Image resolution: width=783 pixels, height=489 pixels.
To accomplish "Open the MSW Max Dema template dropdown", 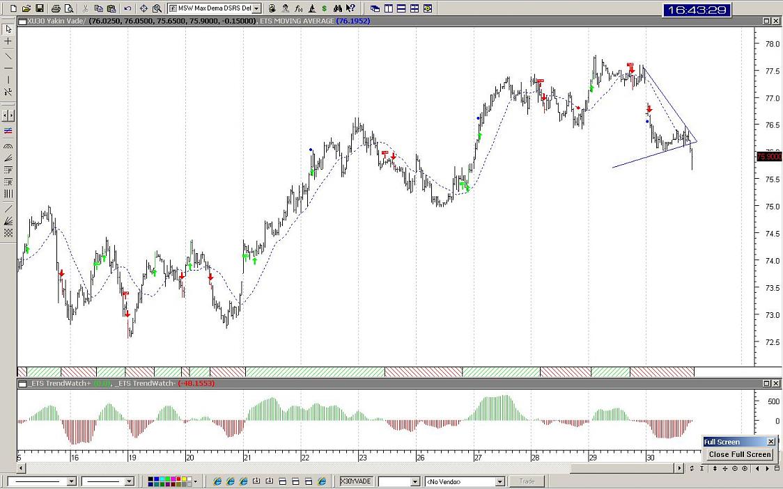I will point(257,8).
